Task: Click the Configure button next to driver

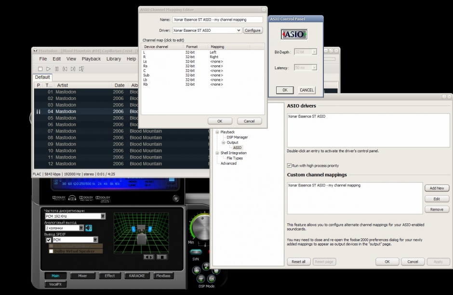Action: click(253, 30)
